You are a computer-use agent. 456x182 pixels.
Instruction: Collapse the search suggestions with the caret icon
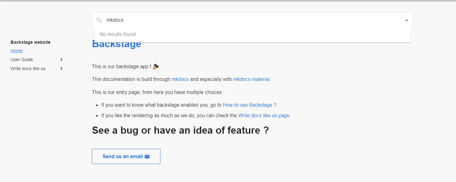pos(406,20)
